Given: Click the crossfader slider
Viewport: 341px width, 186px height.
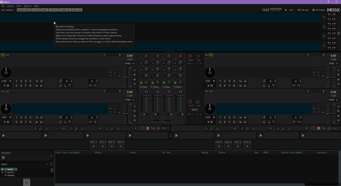Looking at the screenshot, I should pos(162,120).
